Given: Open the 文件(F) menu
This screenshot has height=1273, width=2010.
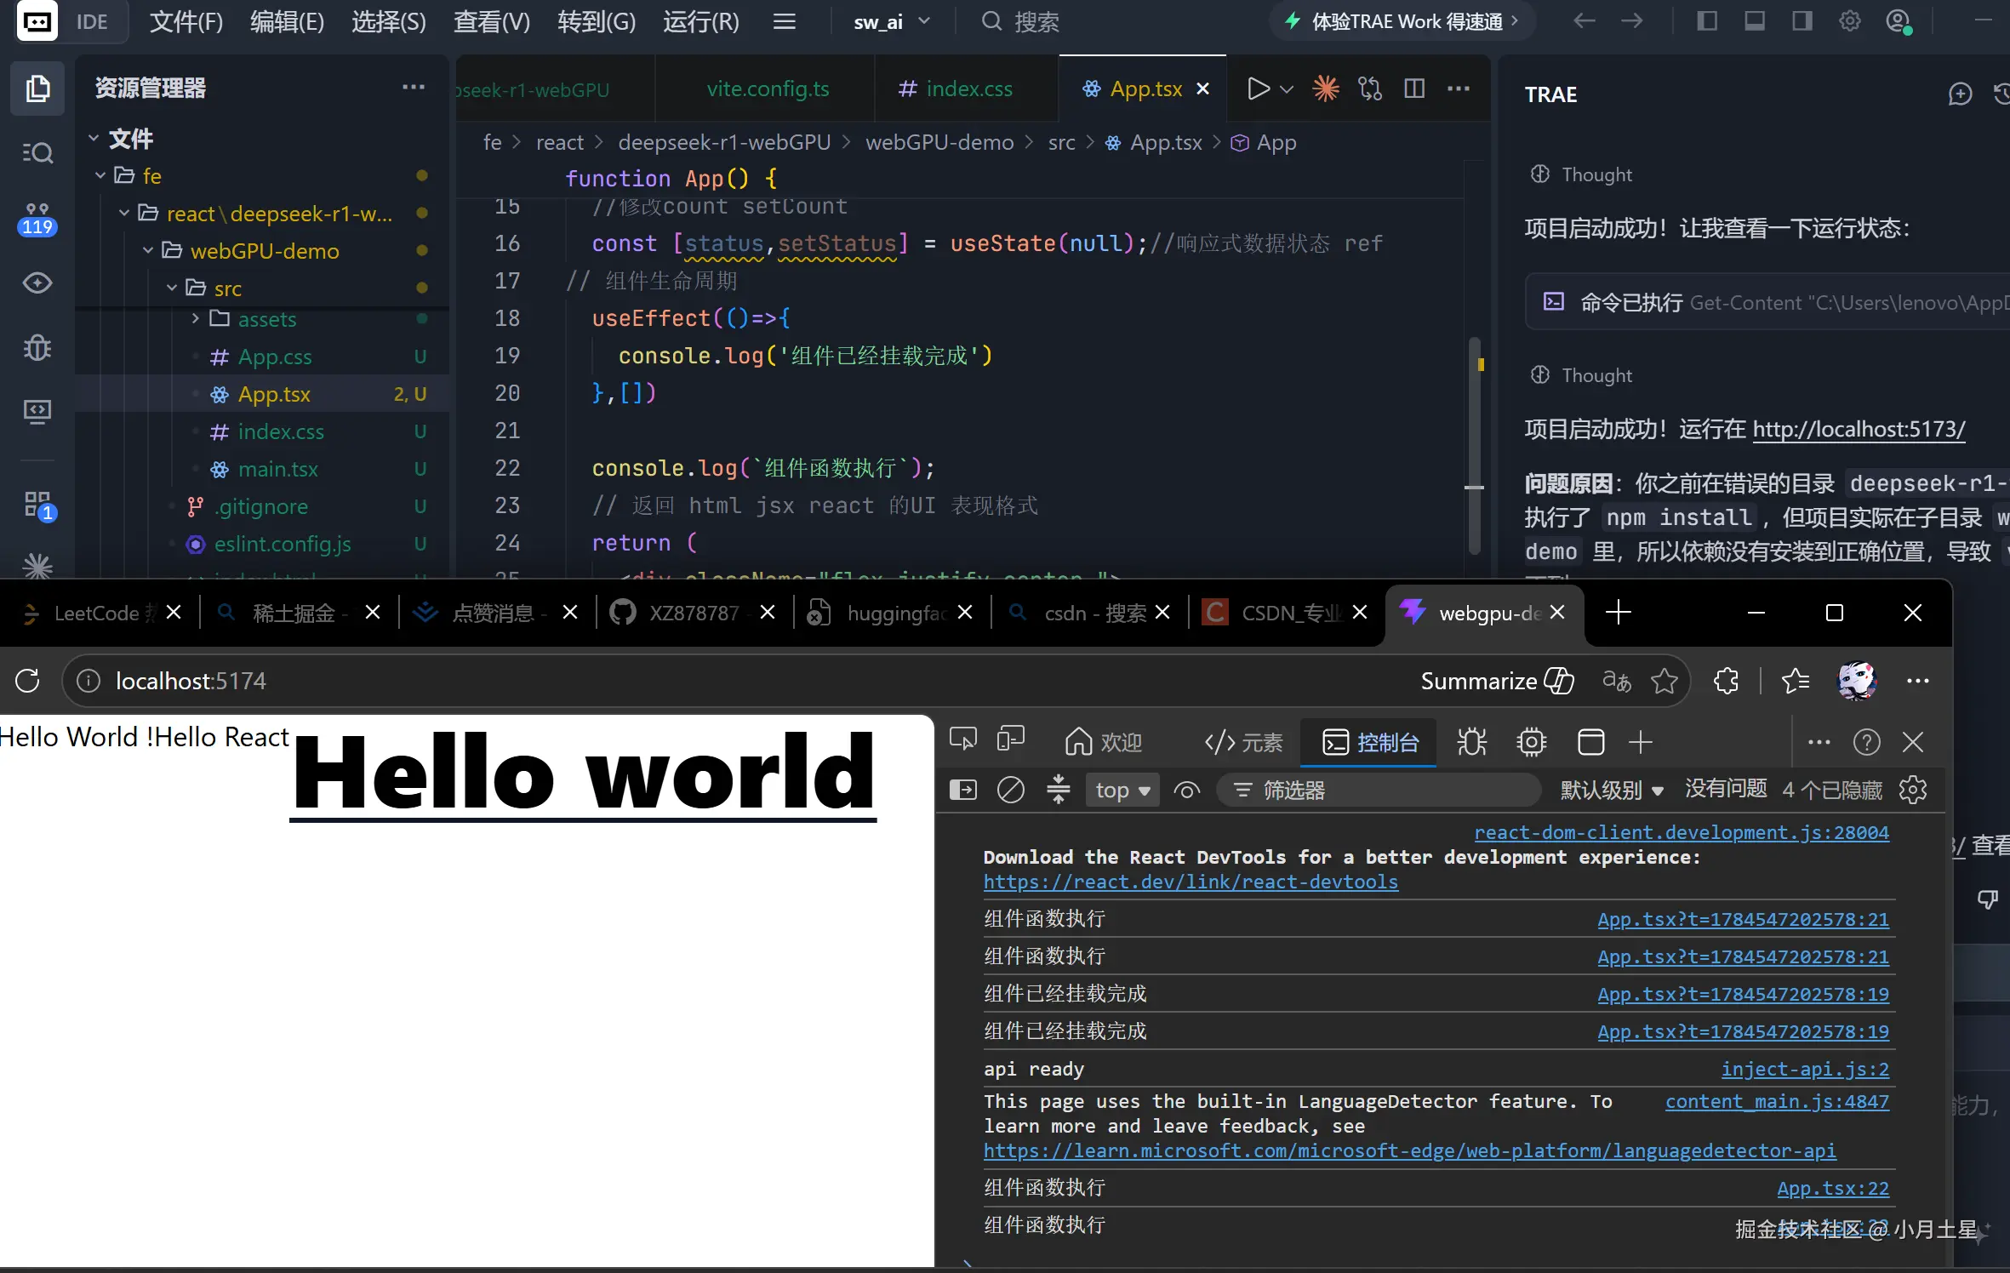Looking at the screenshot, I should pos(186,21).
